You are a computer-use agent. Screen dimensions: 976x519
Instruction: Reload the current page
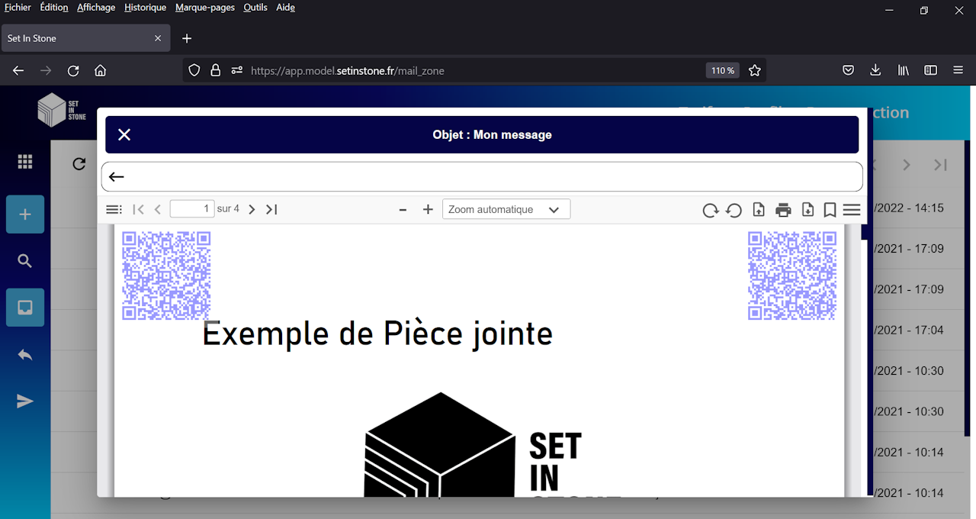(x=73, y=70)
